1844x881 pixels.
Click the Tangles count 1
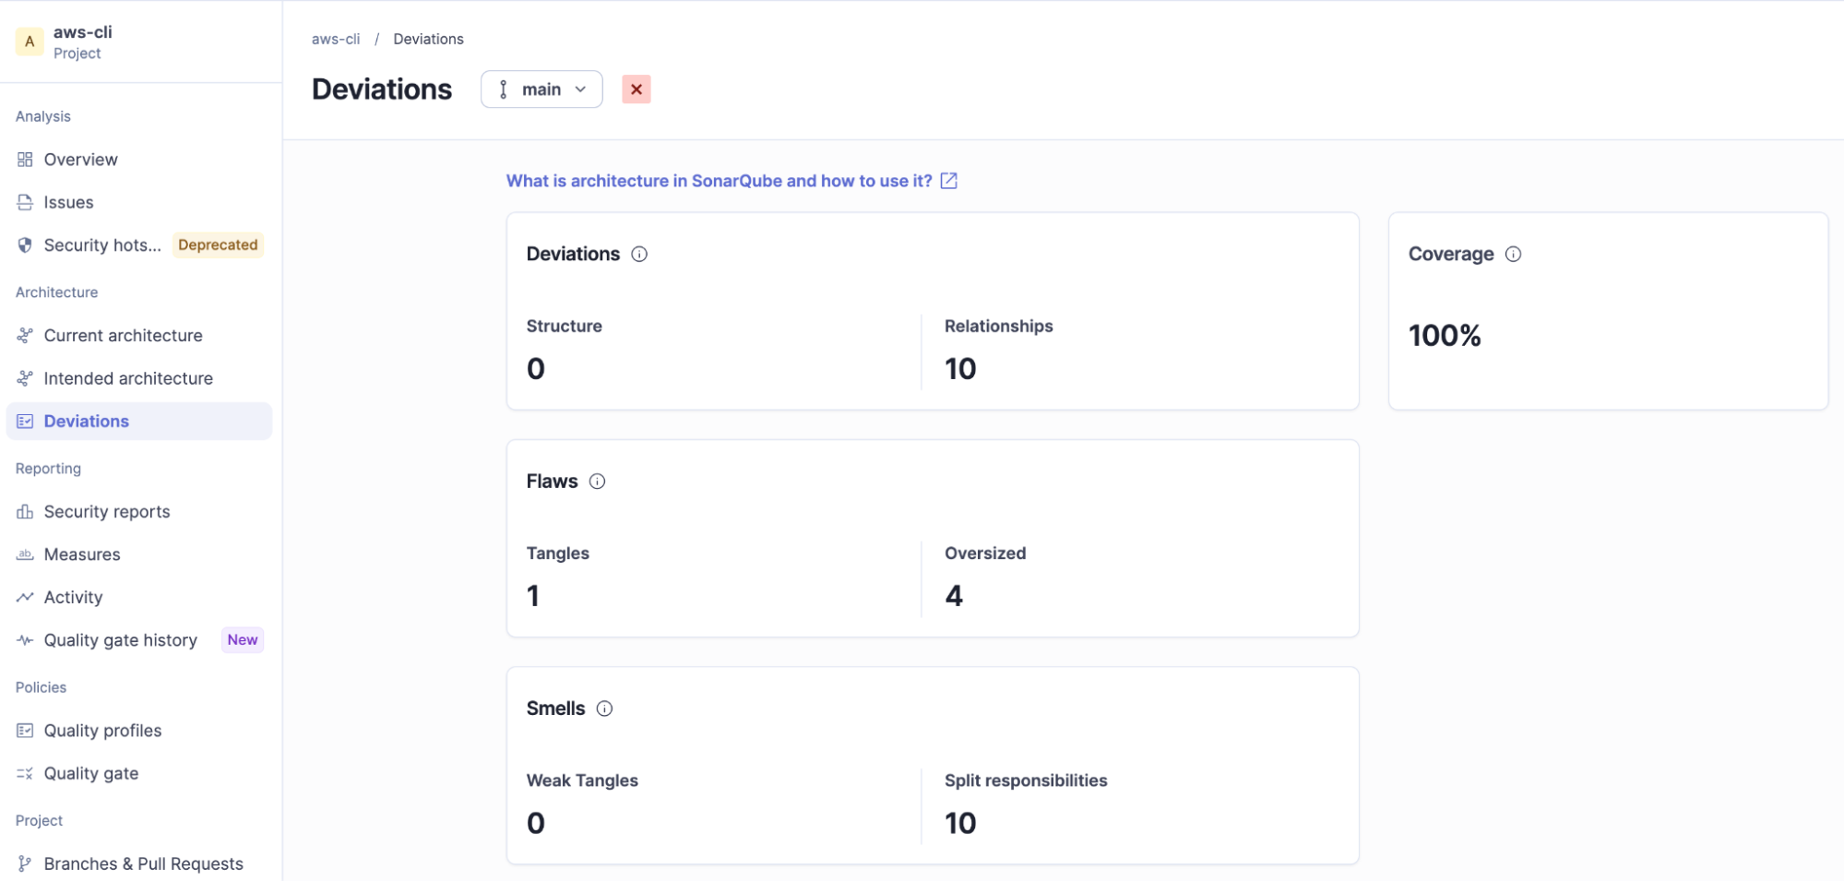point(533,596)
